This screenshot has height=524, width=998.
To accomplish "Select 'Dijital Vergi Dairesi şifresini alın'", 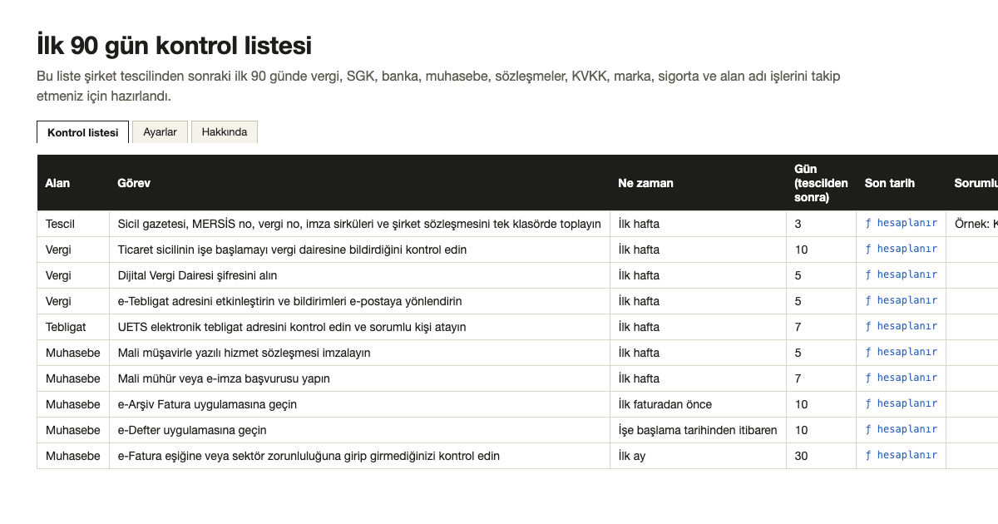I will pos(360,275).
